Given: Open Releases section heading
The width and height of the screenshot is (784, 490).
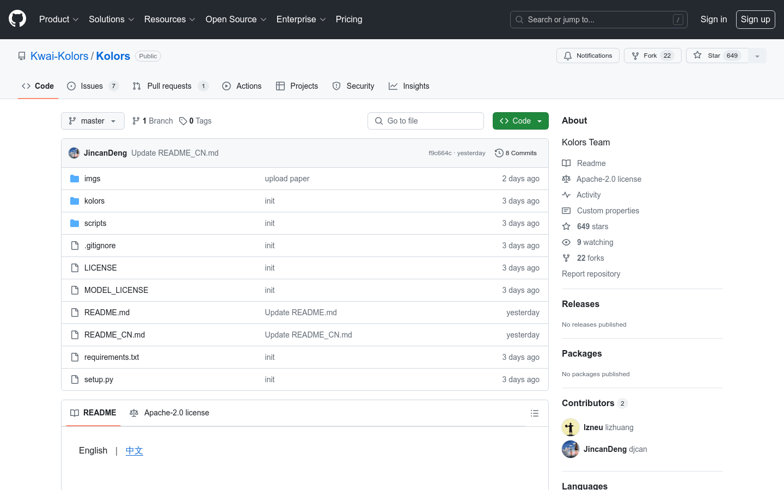Looking at the screenshot, I should [580, 304].
